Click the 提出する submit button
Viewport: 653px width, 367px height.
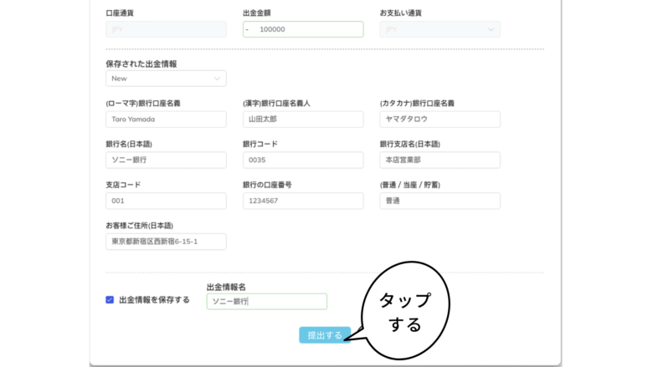pos(324,335)
